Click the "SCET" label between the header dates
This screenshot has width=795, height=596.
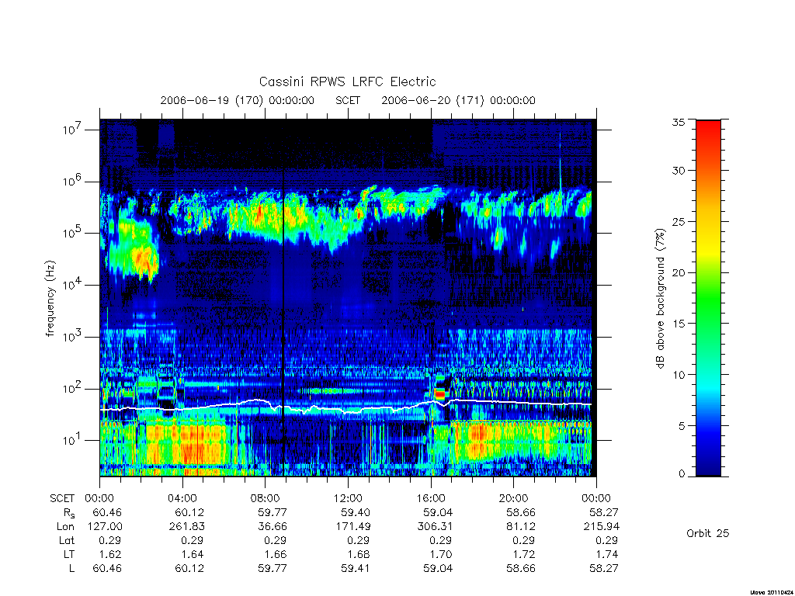pos(348,100)
